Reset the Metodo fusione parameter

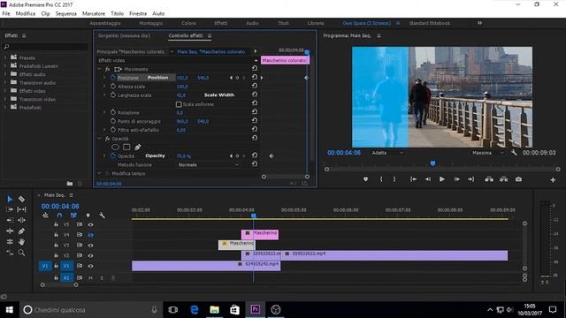coord(255,164)
